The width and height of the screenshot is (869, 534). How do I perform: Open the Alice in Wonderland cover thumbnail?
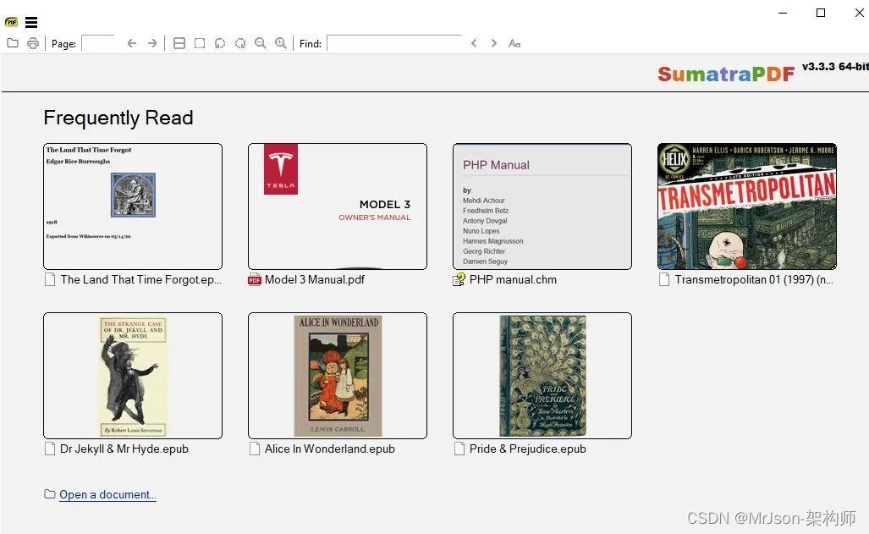point(338,376)
